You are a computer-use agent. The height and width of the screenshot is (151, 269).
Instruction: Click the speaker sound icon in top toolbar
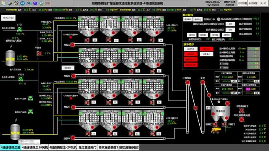click(22, 3)
